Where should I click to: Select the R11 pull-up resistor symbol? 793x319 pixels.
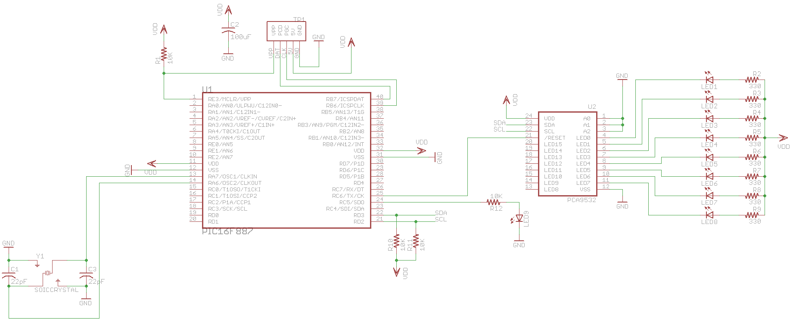pos(416,242)
